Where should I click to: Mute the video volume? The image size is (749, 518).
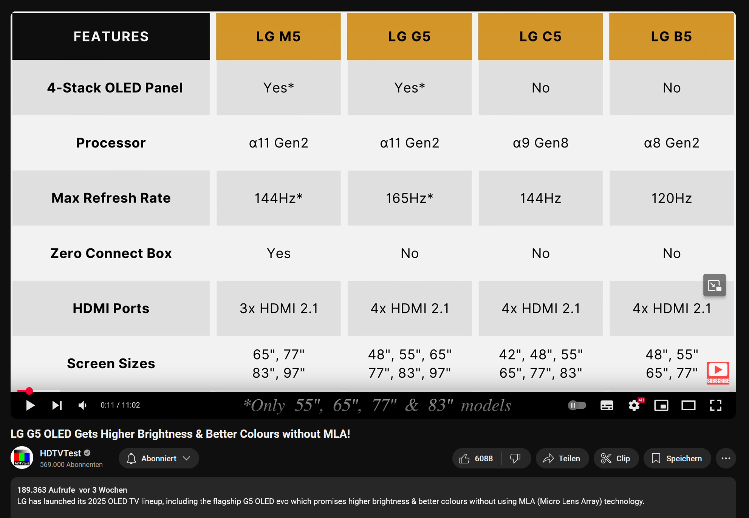(x=82, y=405)
